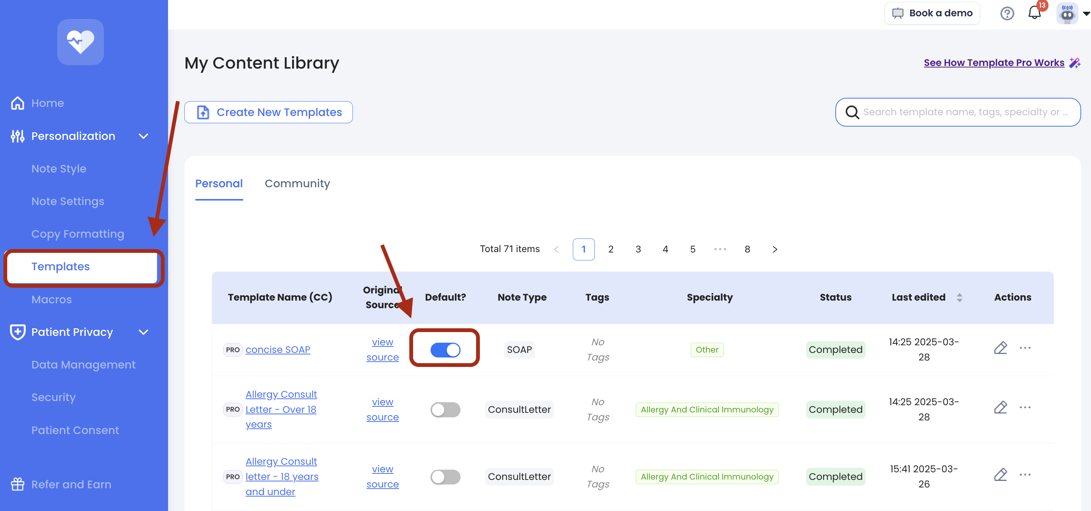
Task: Sort by Last edited column arrows
Action: tap(959, 298)
